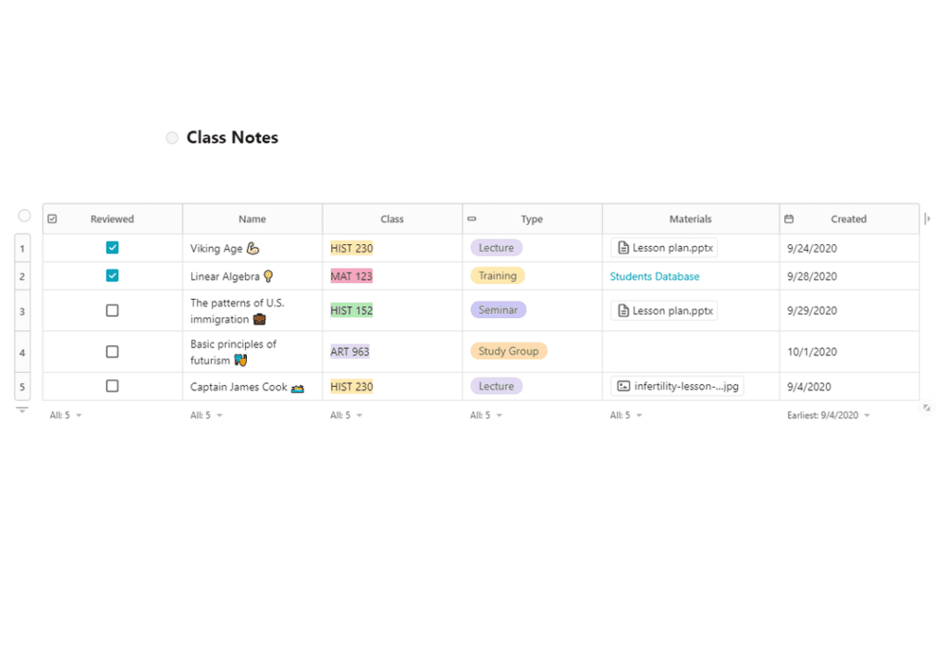Open the Students Database link
Screen dimensions: 947x668
point(654,277)
